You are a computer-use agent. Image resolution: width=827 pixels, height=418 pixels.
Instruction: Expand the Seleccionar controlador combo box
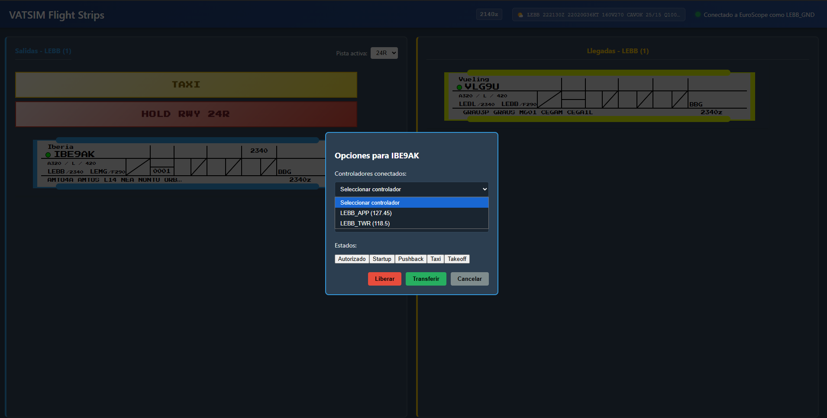point(411,189)
